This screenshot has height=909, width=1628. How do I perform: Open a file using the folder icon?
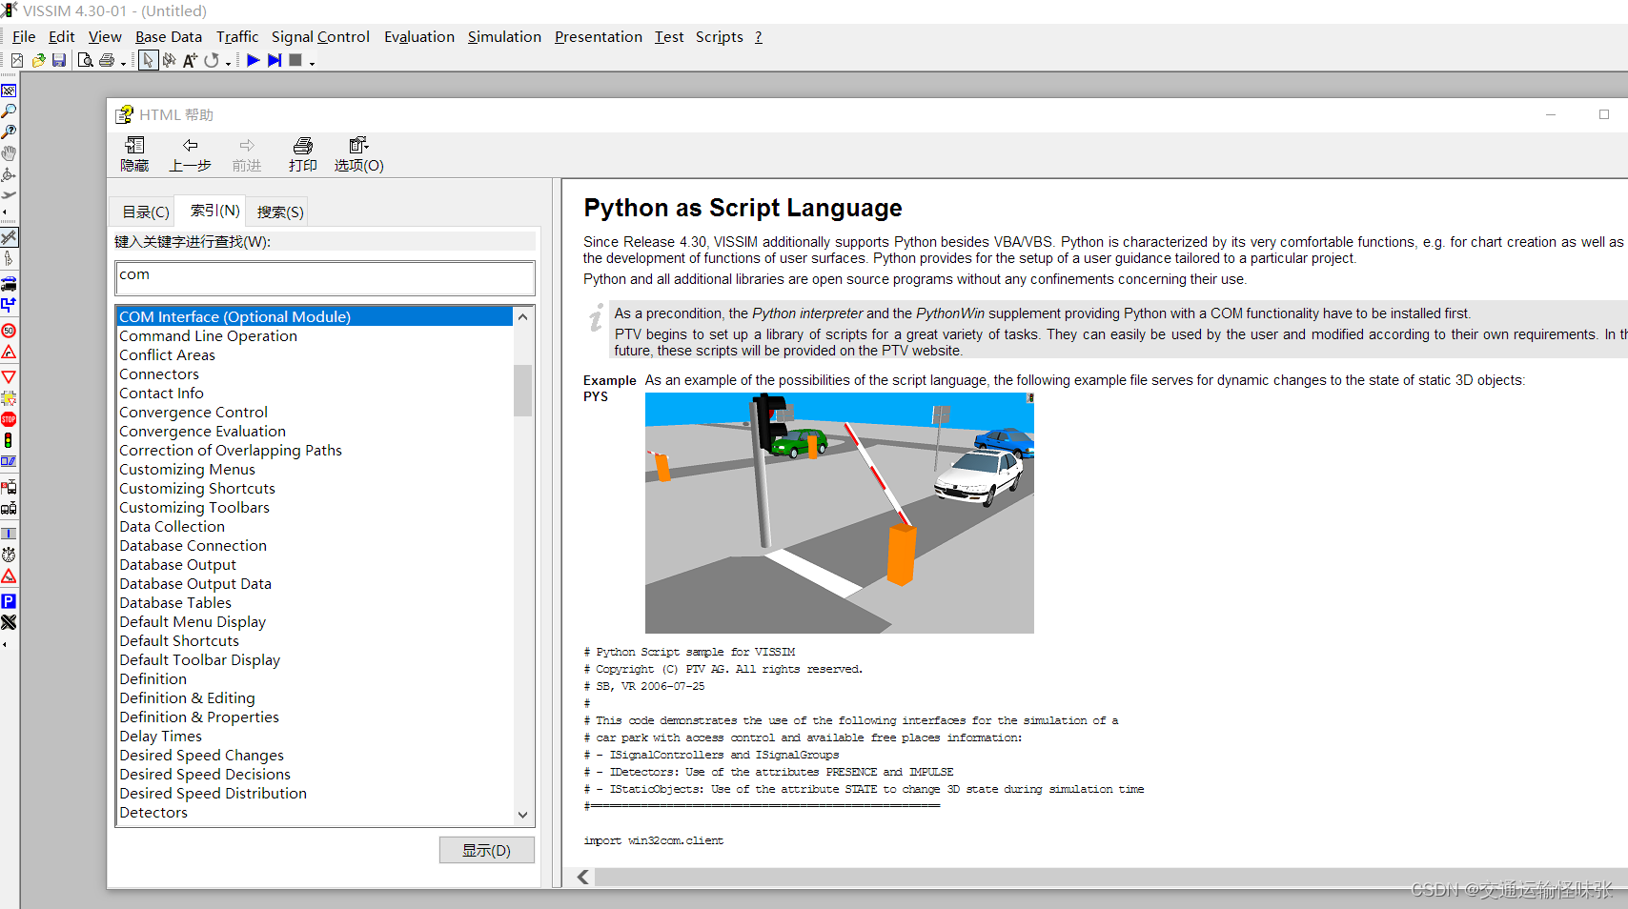[x=38, y=60]
